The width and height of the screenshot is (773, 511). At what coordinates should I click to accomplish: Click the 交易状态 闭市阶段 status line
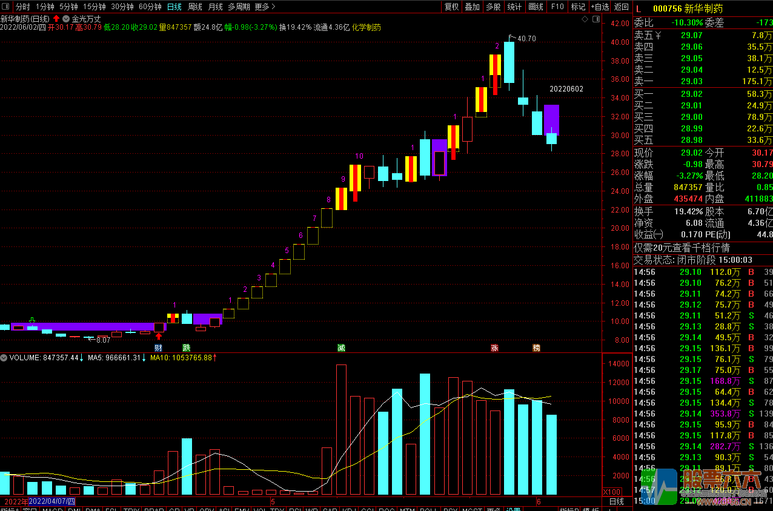point(693,260)
